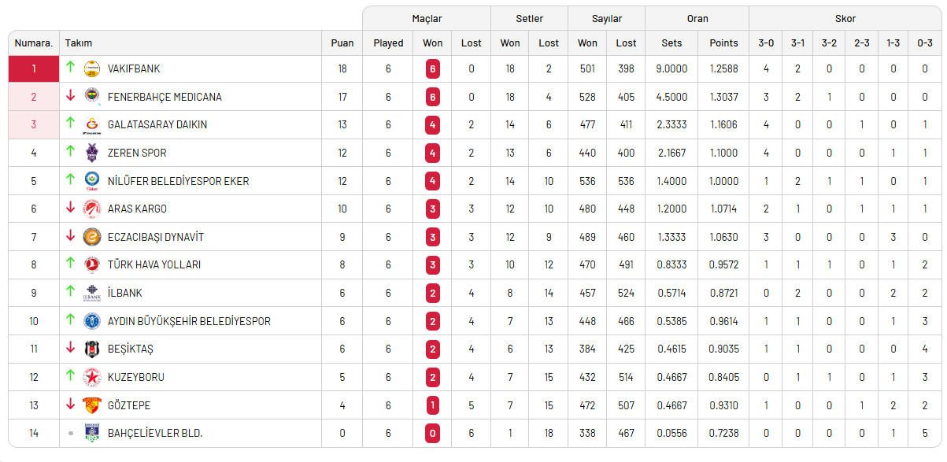Click the Aras Kargo team logo
This screenshot has height=462, width=947.
92,209
